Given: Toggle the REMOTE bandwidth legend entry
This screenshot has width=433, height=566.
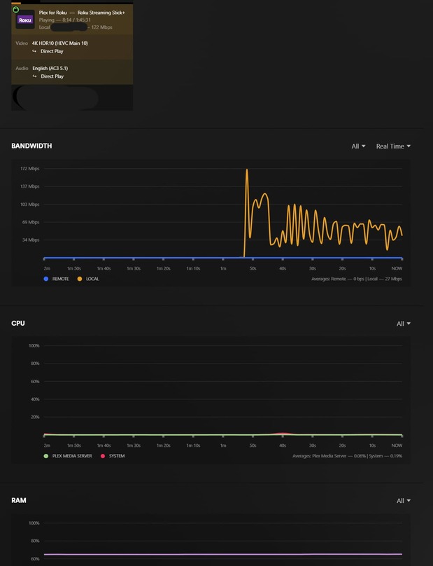Looking at the screenshot, I should [56, 279].
